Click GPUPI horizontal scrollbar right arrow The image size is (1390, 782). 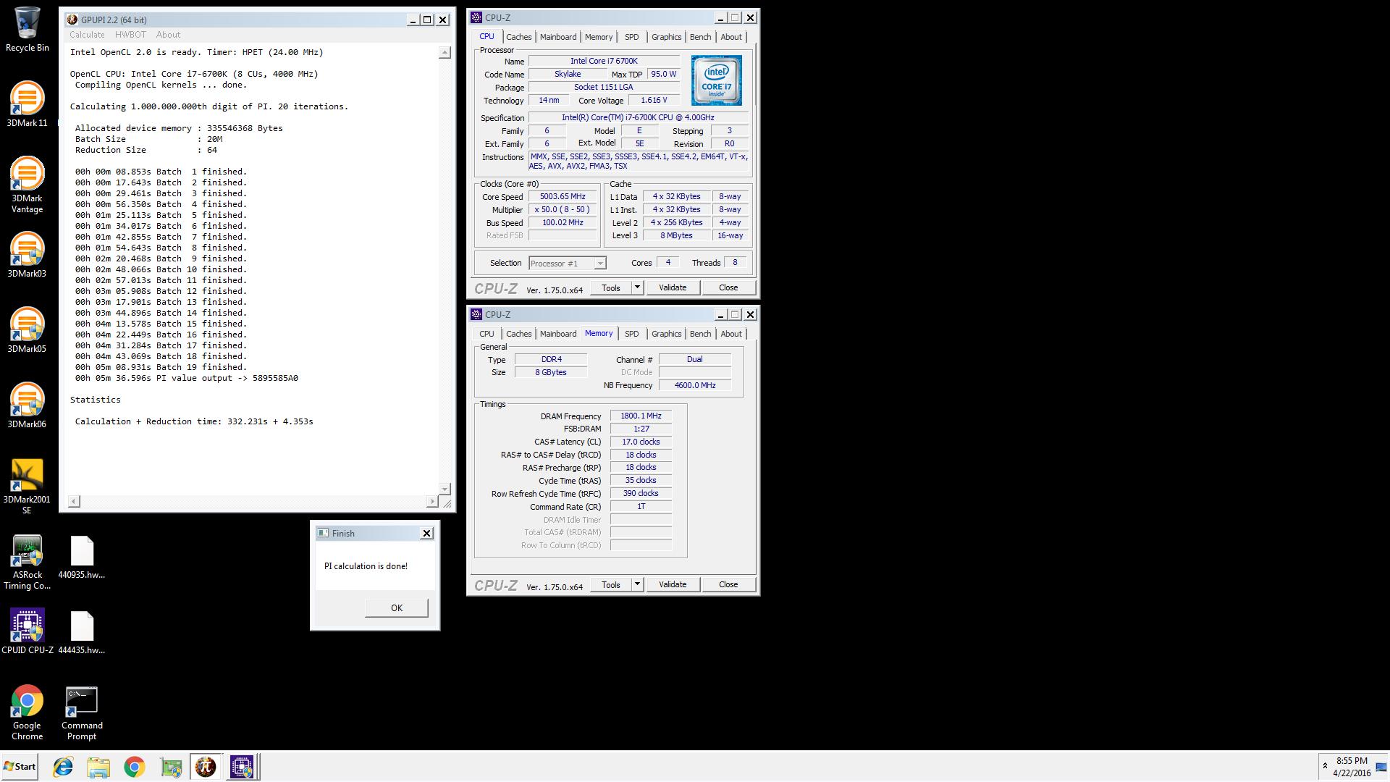coord(432,501)
